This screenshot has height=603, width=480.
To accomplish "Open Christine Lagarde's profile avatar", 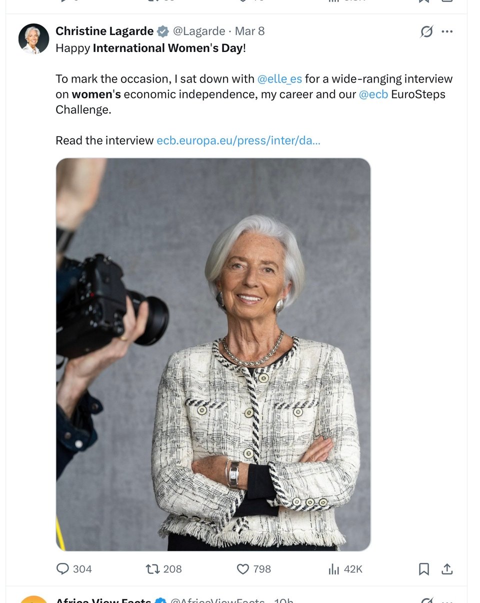I will point(33,38).
